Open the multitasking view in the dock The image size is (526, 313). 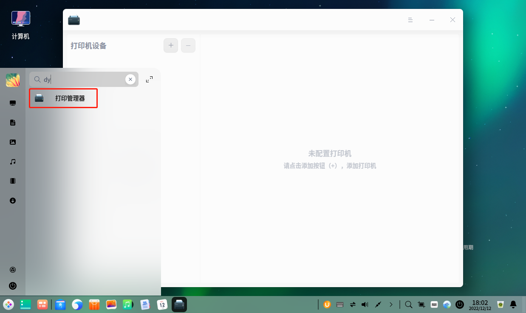coord(42,304)
